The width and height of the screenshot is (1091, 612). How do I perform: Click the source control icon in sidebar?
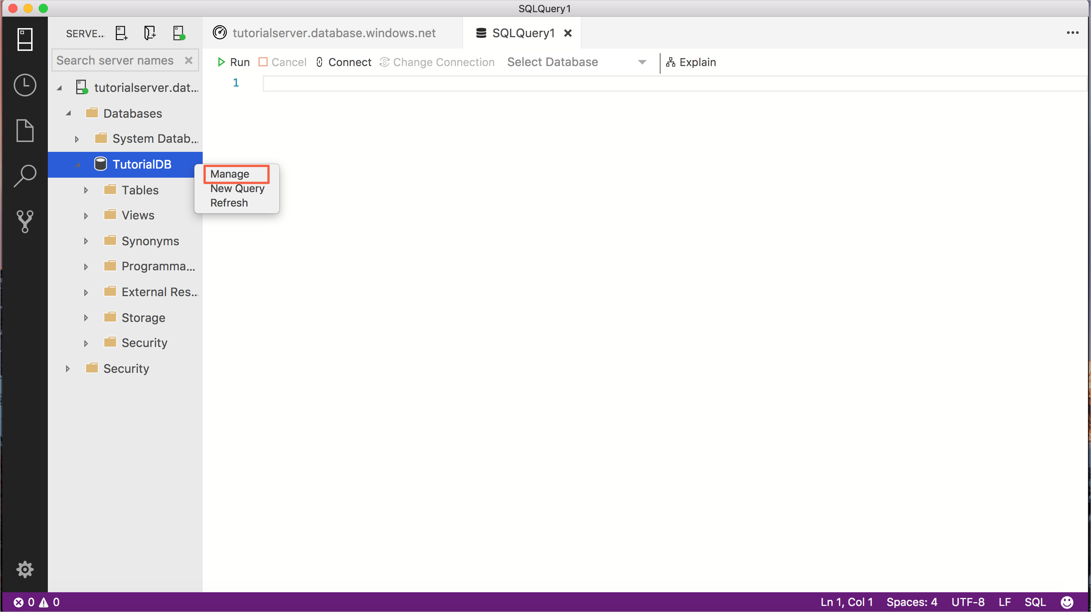[x=24, y=220]
